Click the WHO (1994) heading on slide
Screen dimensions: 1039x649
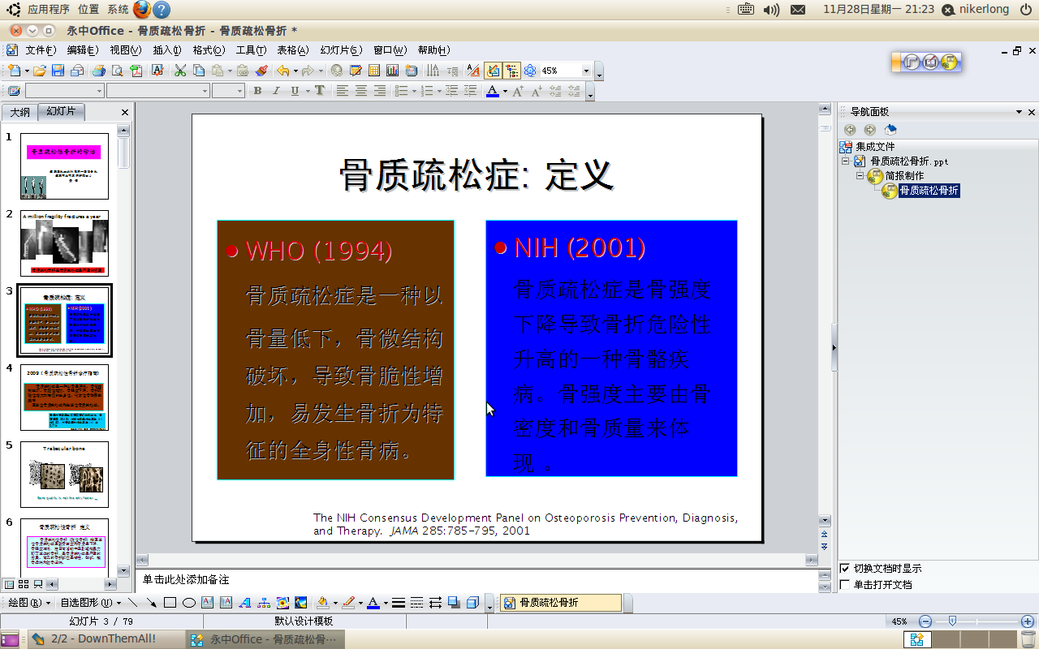coord(318,251)
